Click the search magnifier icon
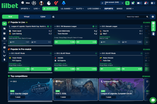This screenshot has width=157, height=104. tap(147, 17)
